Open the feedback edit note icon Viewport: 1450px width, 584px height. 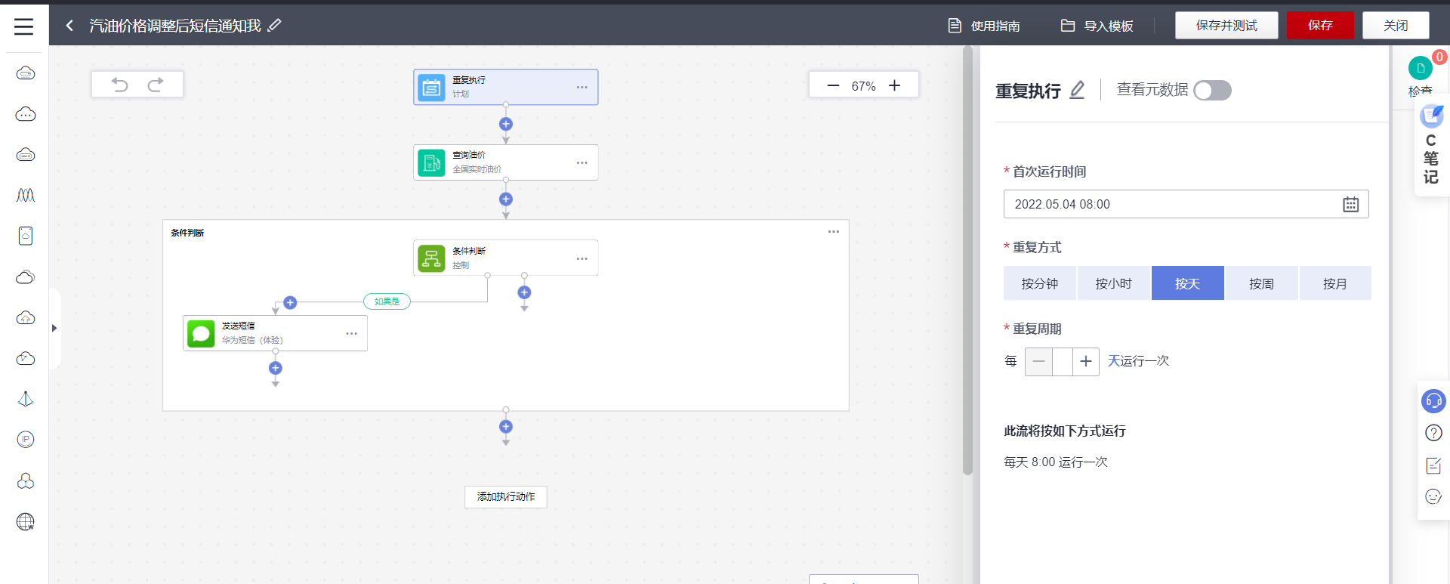[1433, 465]
